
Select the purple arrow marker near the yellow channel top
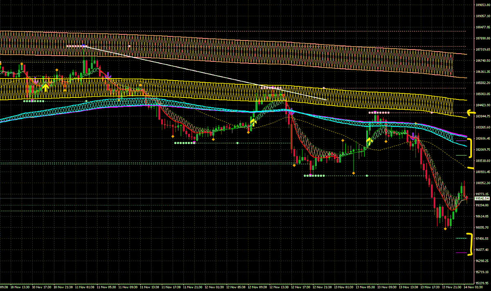[x=108, y=76]
